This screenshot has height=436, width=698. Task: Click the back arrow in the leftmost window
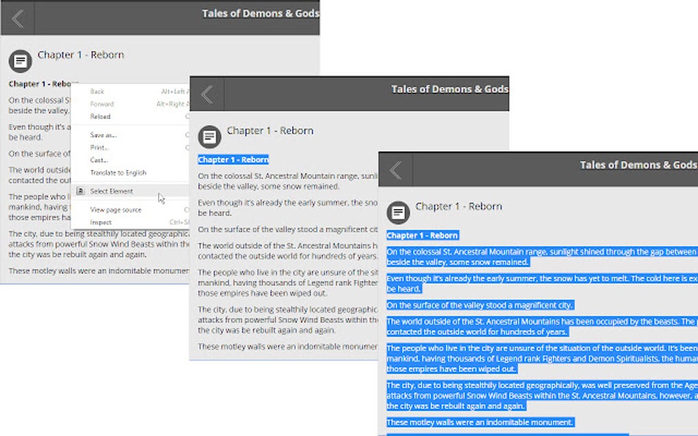coord(17,18)
